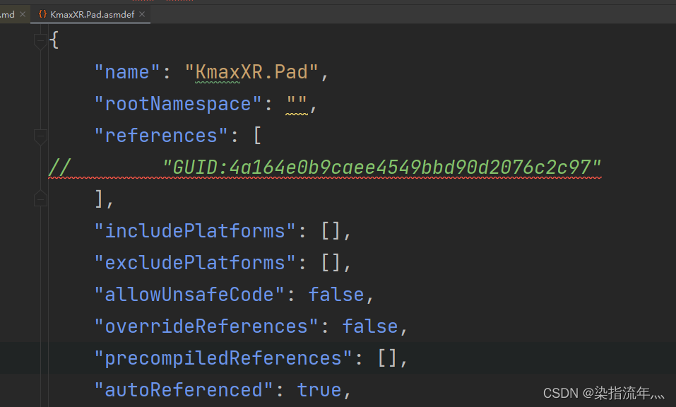Click the "references" key
This screenshot has width=676, height=407.
tap(161, 136)
